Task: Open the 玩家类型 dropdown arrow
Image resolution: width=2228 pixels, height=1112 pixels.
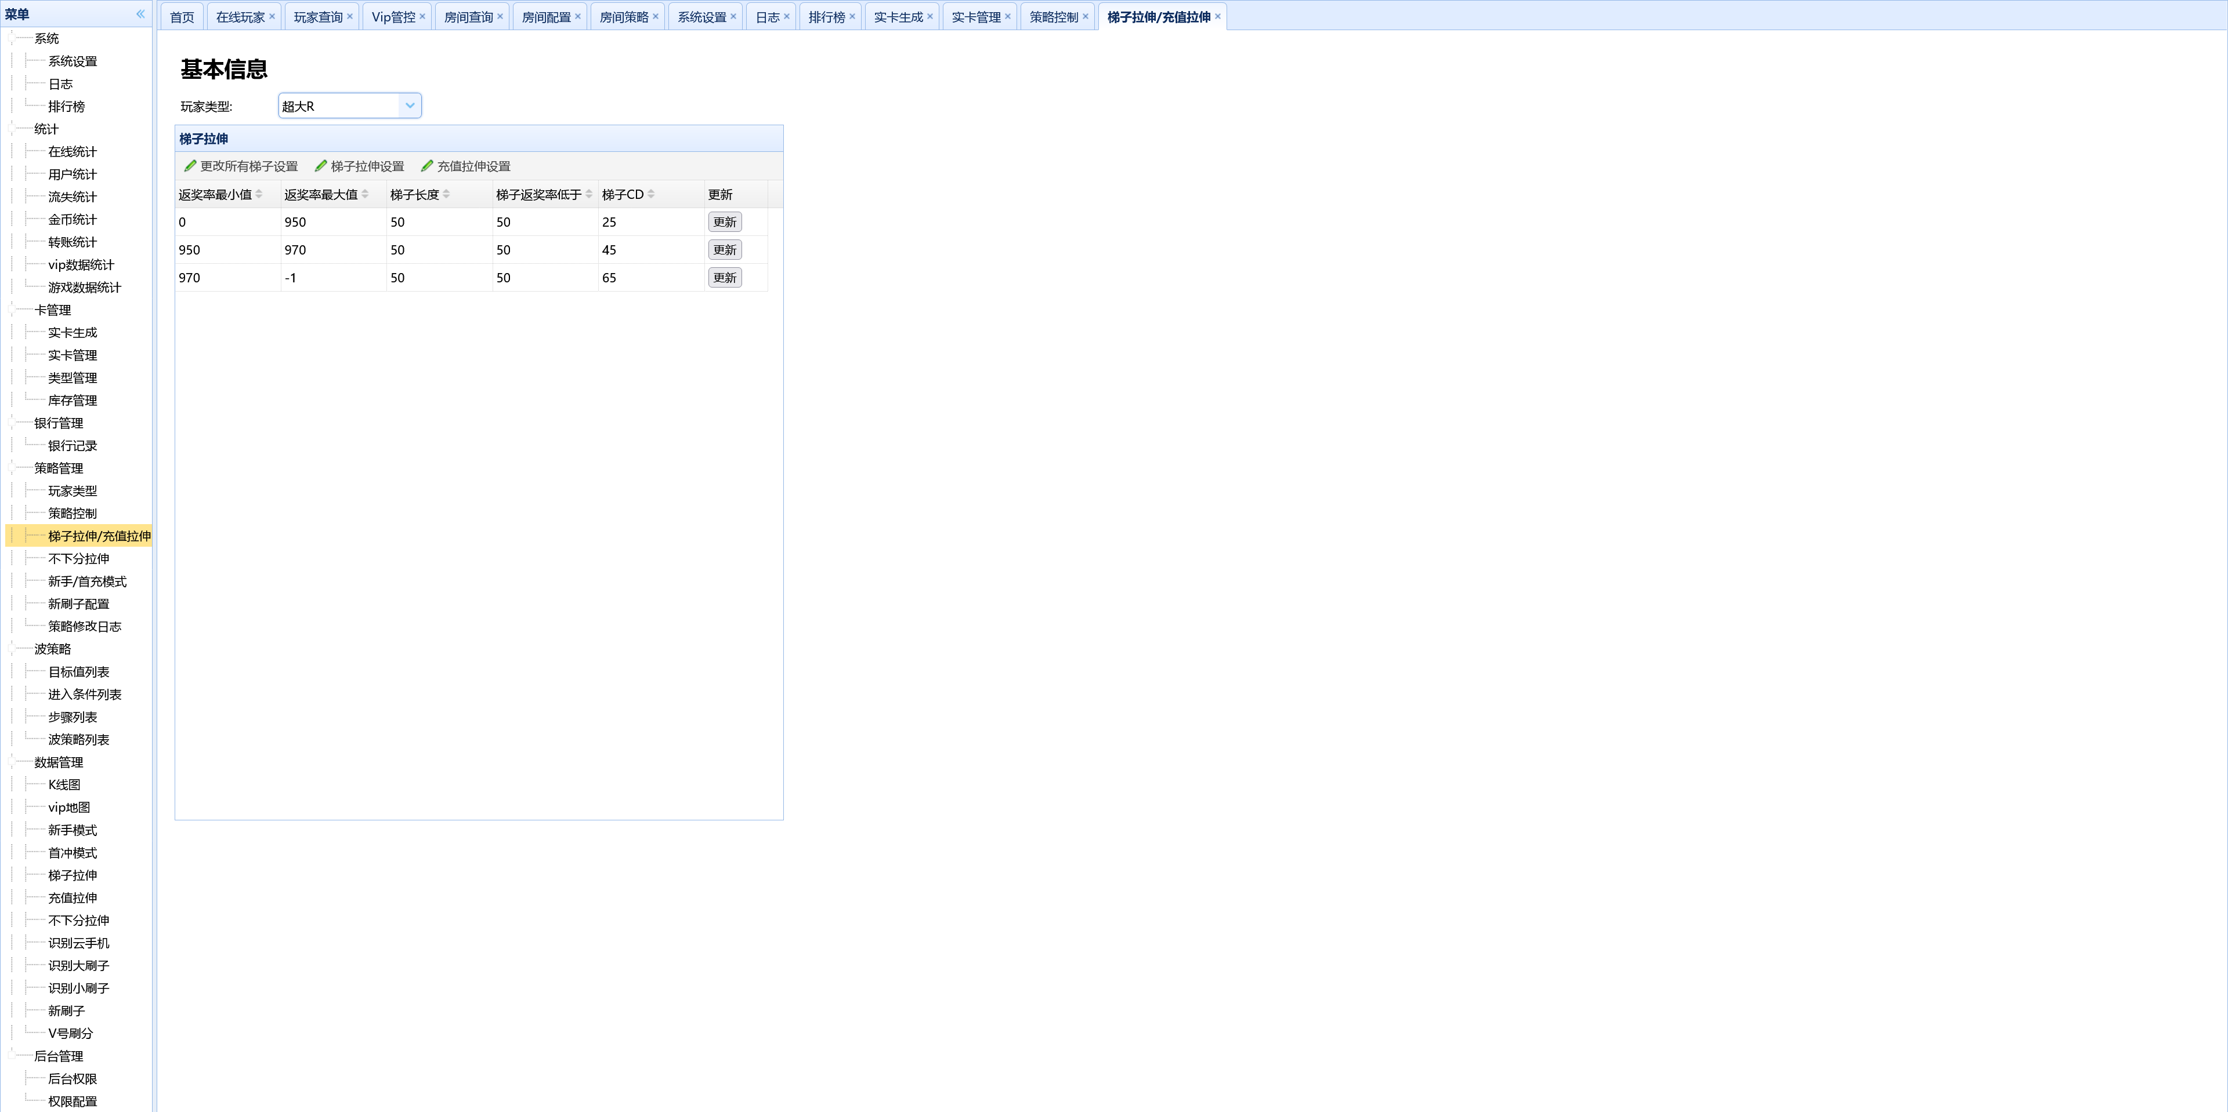Action: (410, 106)
